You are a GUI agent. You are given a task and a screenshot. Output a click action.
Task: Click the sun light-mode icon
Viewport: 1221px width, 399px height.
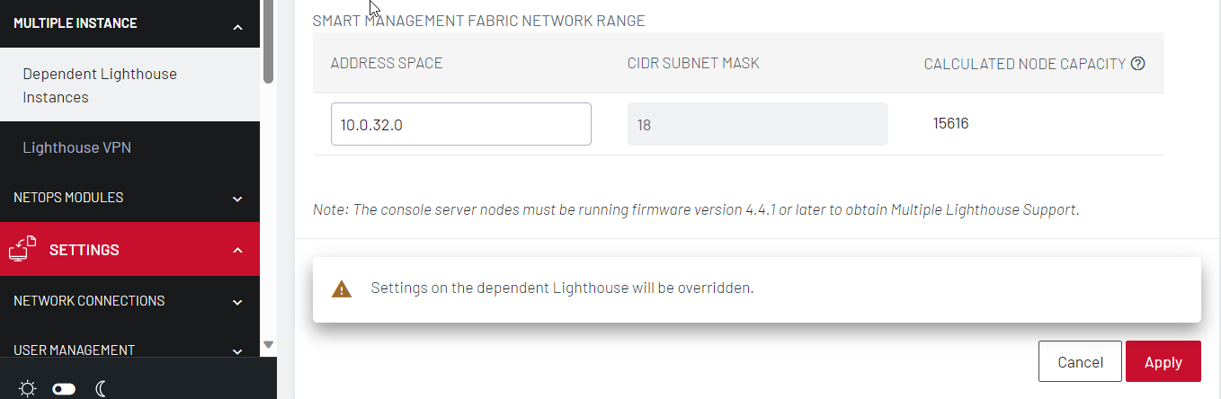(28, 388)
